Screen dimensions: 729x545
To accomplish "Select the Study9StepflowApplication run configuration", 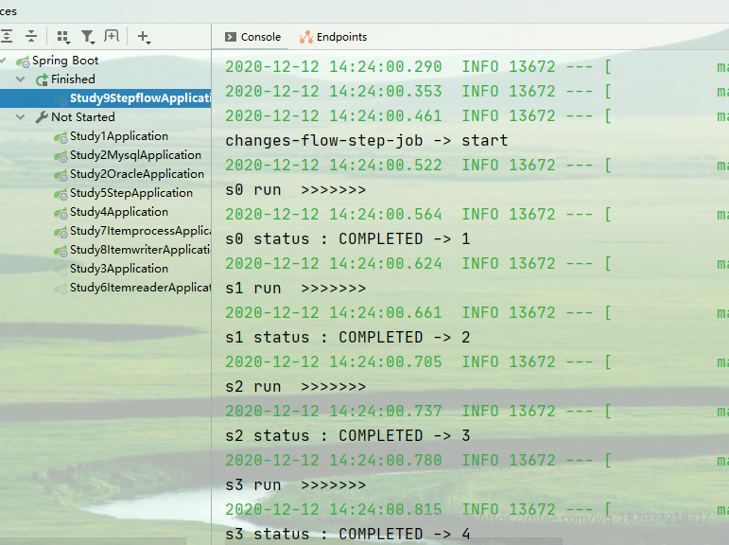I will coord(106,98).
